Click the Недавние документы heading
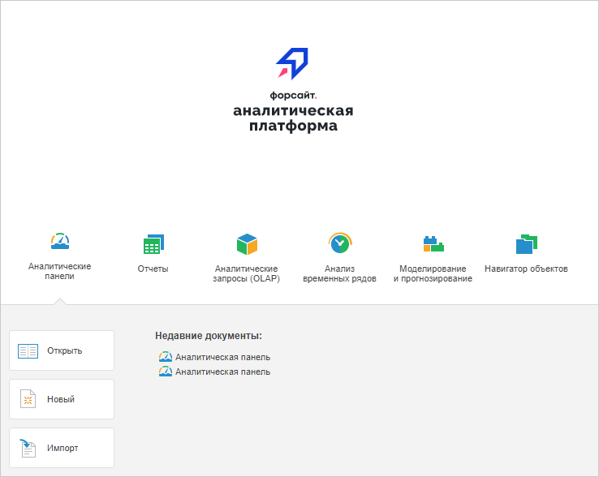Screen dimensions: 599x477 click(x=209, y=336)
